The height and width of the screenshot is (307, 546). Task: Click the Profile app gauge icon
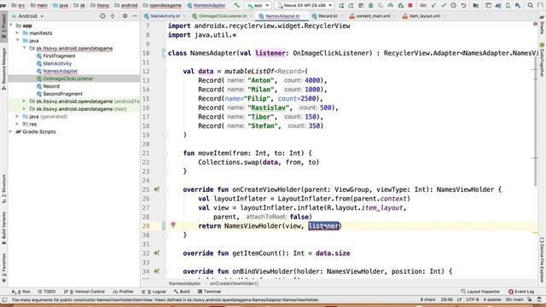click(x=391, y=5)
